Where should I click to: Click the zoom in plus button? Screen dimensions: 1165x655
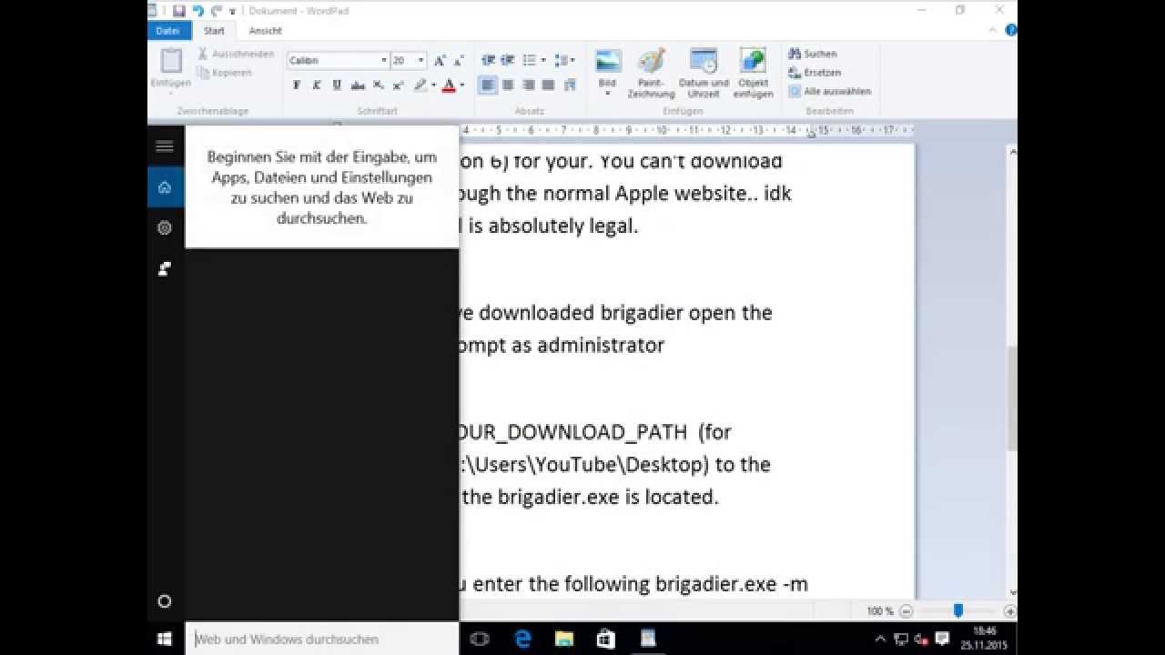click(x=1009, y=611)
